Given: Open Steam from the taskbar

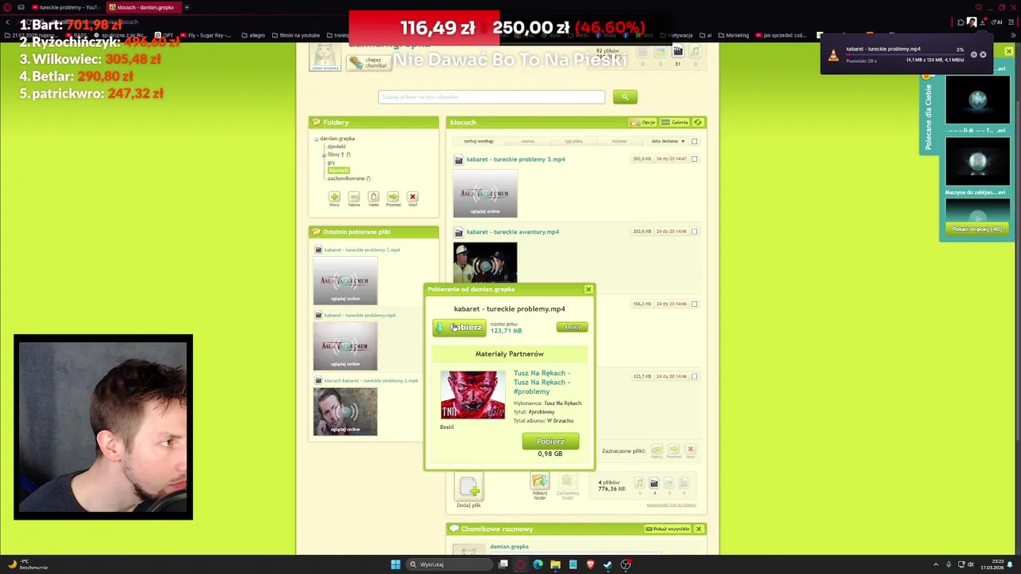Looking at the screenshot, I should click(608, 564).
